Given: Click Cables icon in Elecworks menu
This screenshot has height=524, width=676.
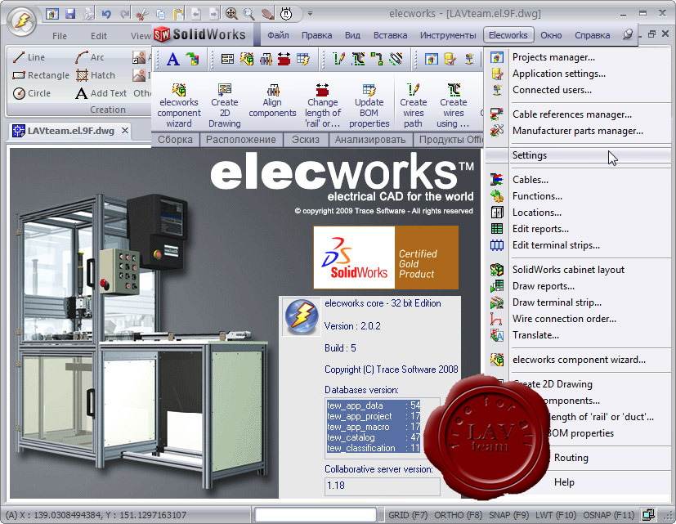Looking at the screenshot, I should pyautogui.click(x=497, y=179).
